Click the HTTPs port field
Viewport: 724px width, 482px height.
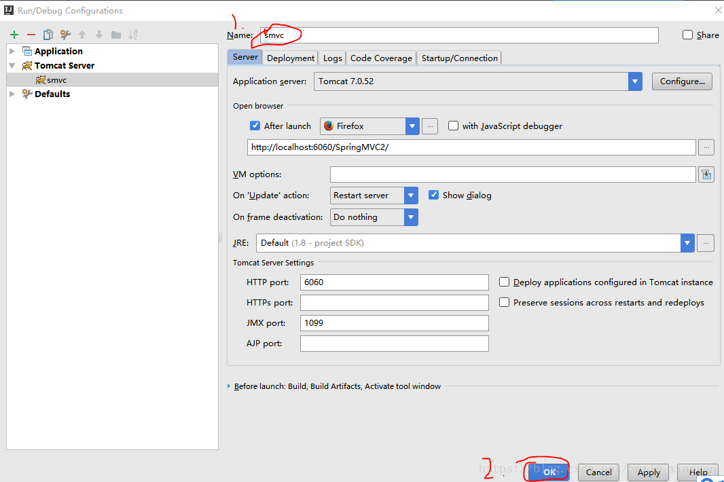click(x=395, y=302)
